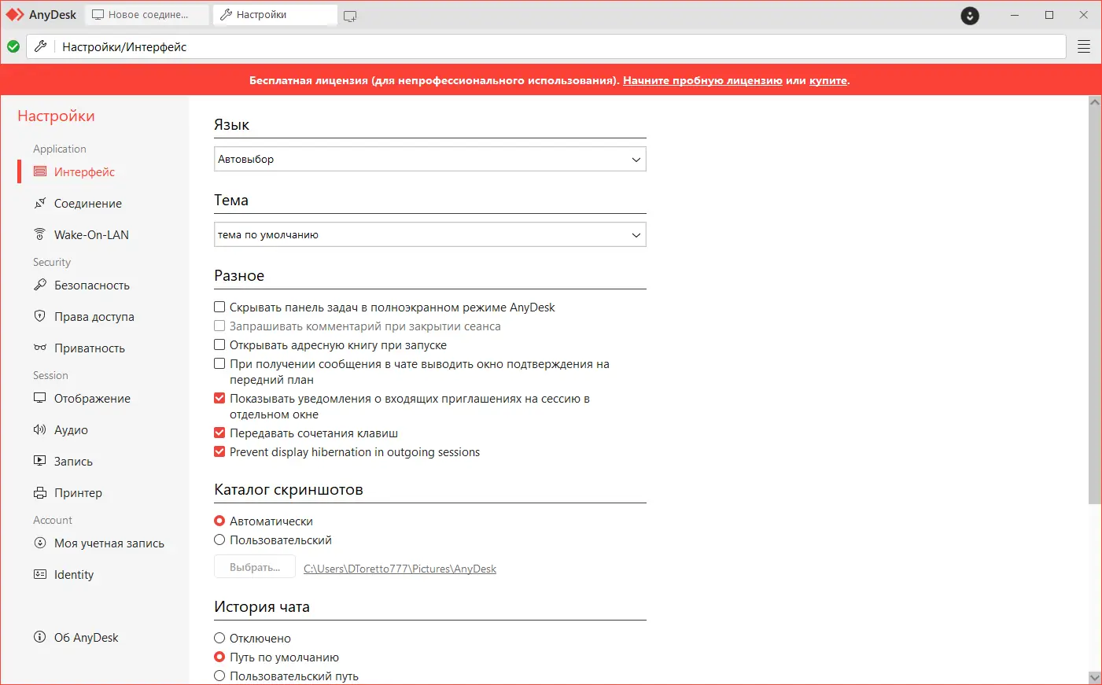
Task: Click the Отображение monitor icon
Action: (40, 398)
